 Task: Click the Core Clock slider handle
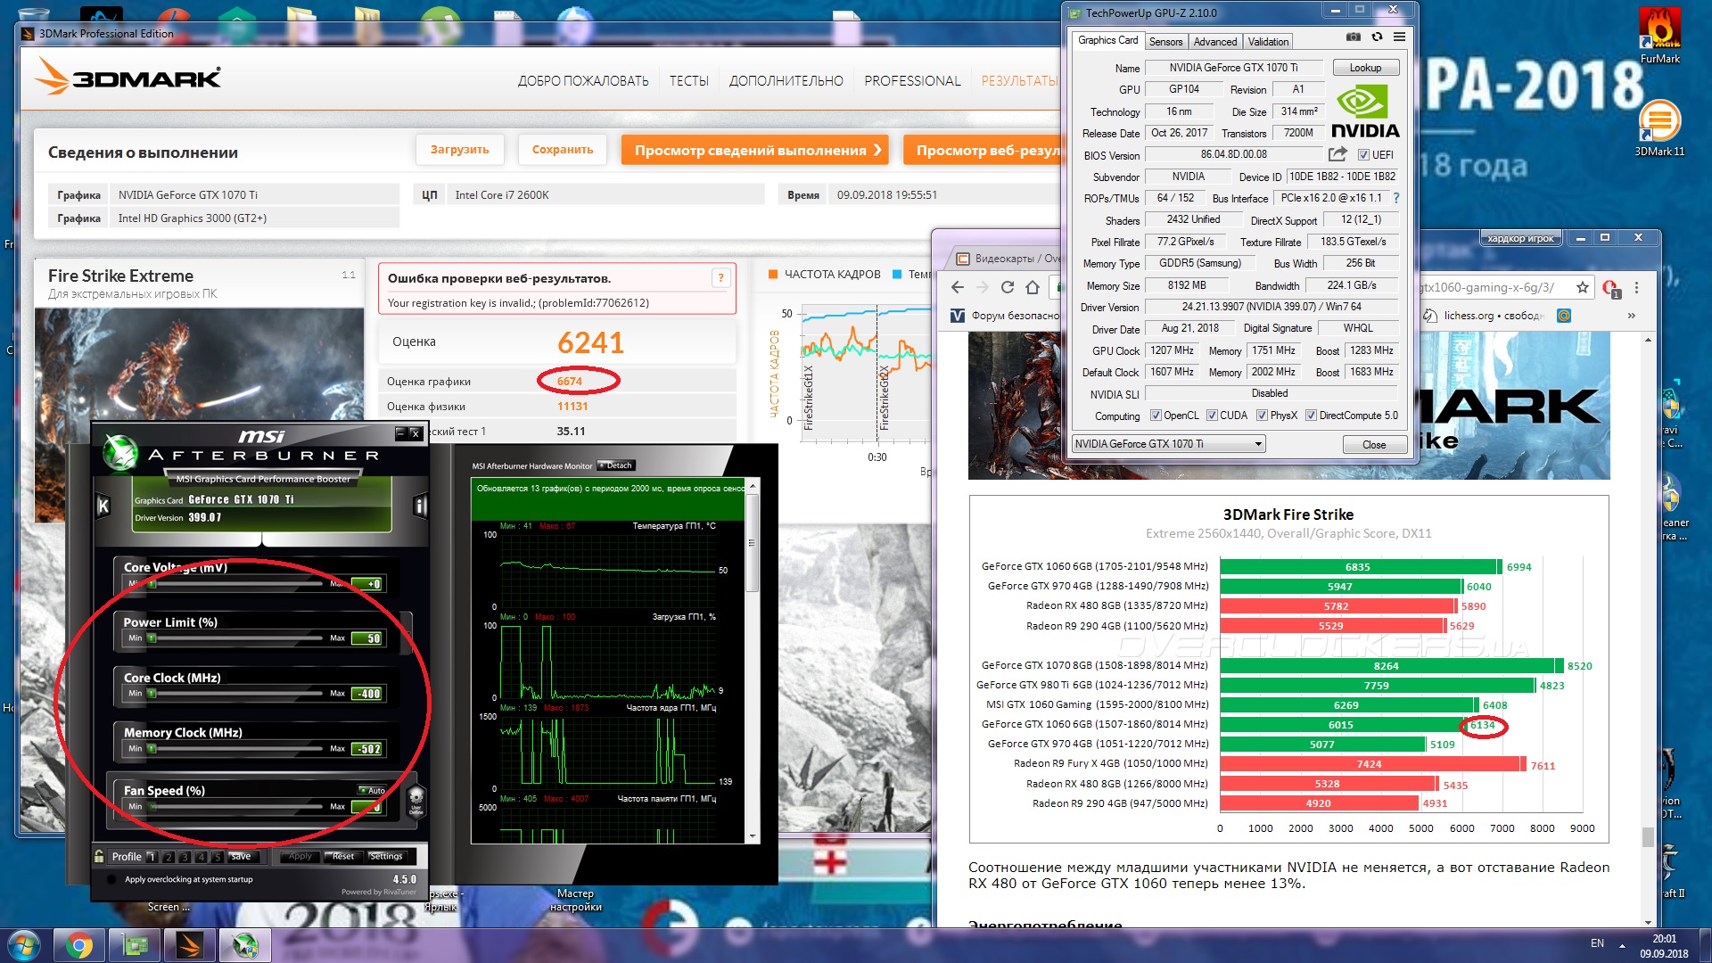[152, 694]
